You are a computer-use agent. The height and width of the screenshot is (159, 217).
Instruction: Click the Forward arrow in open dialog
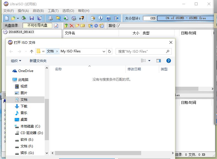pos(19,52)
